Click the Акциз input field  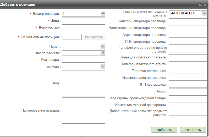[x=188, y=91]
